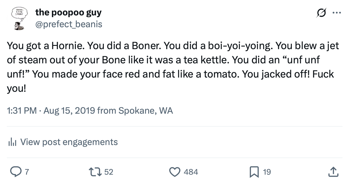Screen dimensions: 349x185
Task: Click the analytics bar chart icon
Action: point(12,142)
